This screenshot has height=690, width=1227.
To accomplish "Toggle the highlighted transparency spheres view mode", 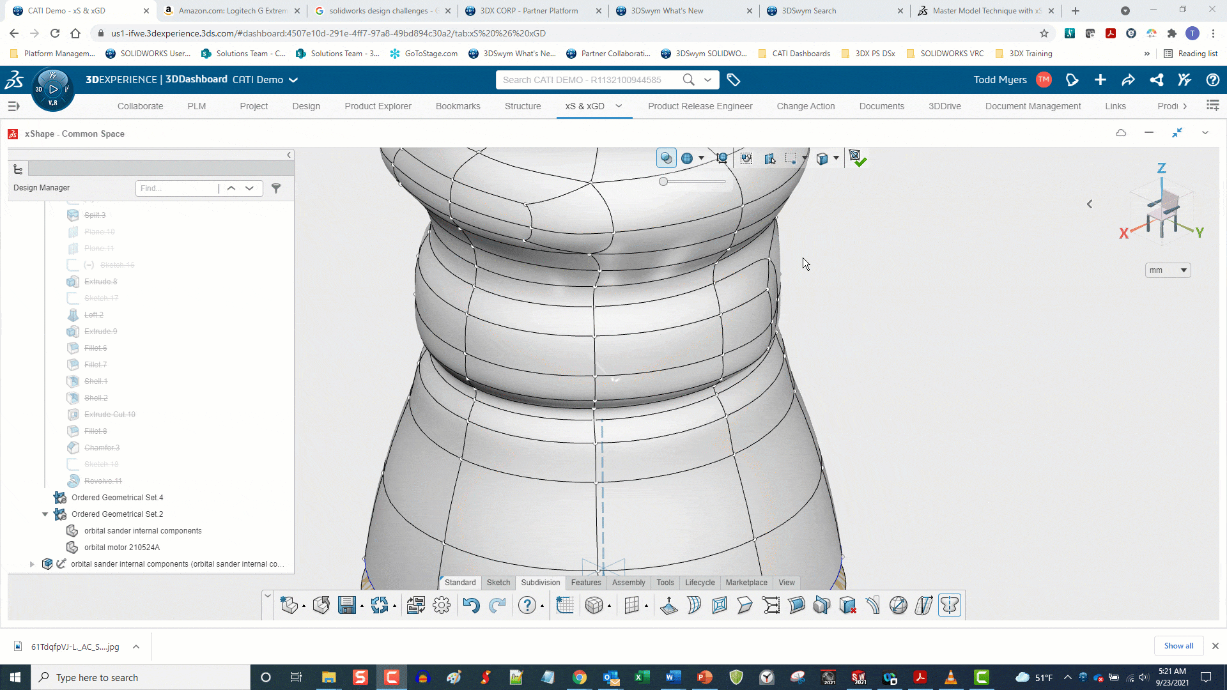I will pos(667,158).
